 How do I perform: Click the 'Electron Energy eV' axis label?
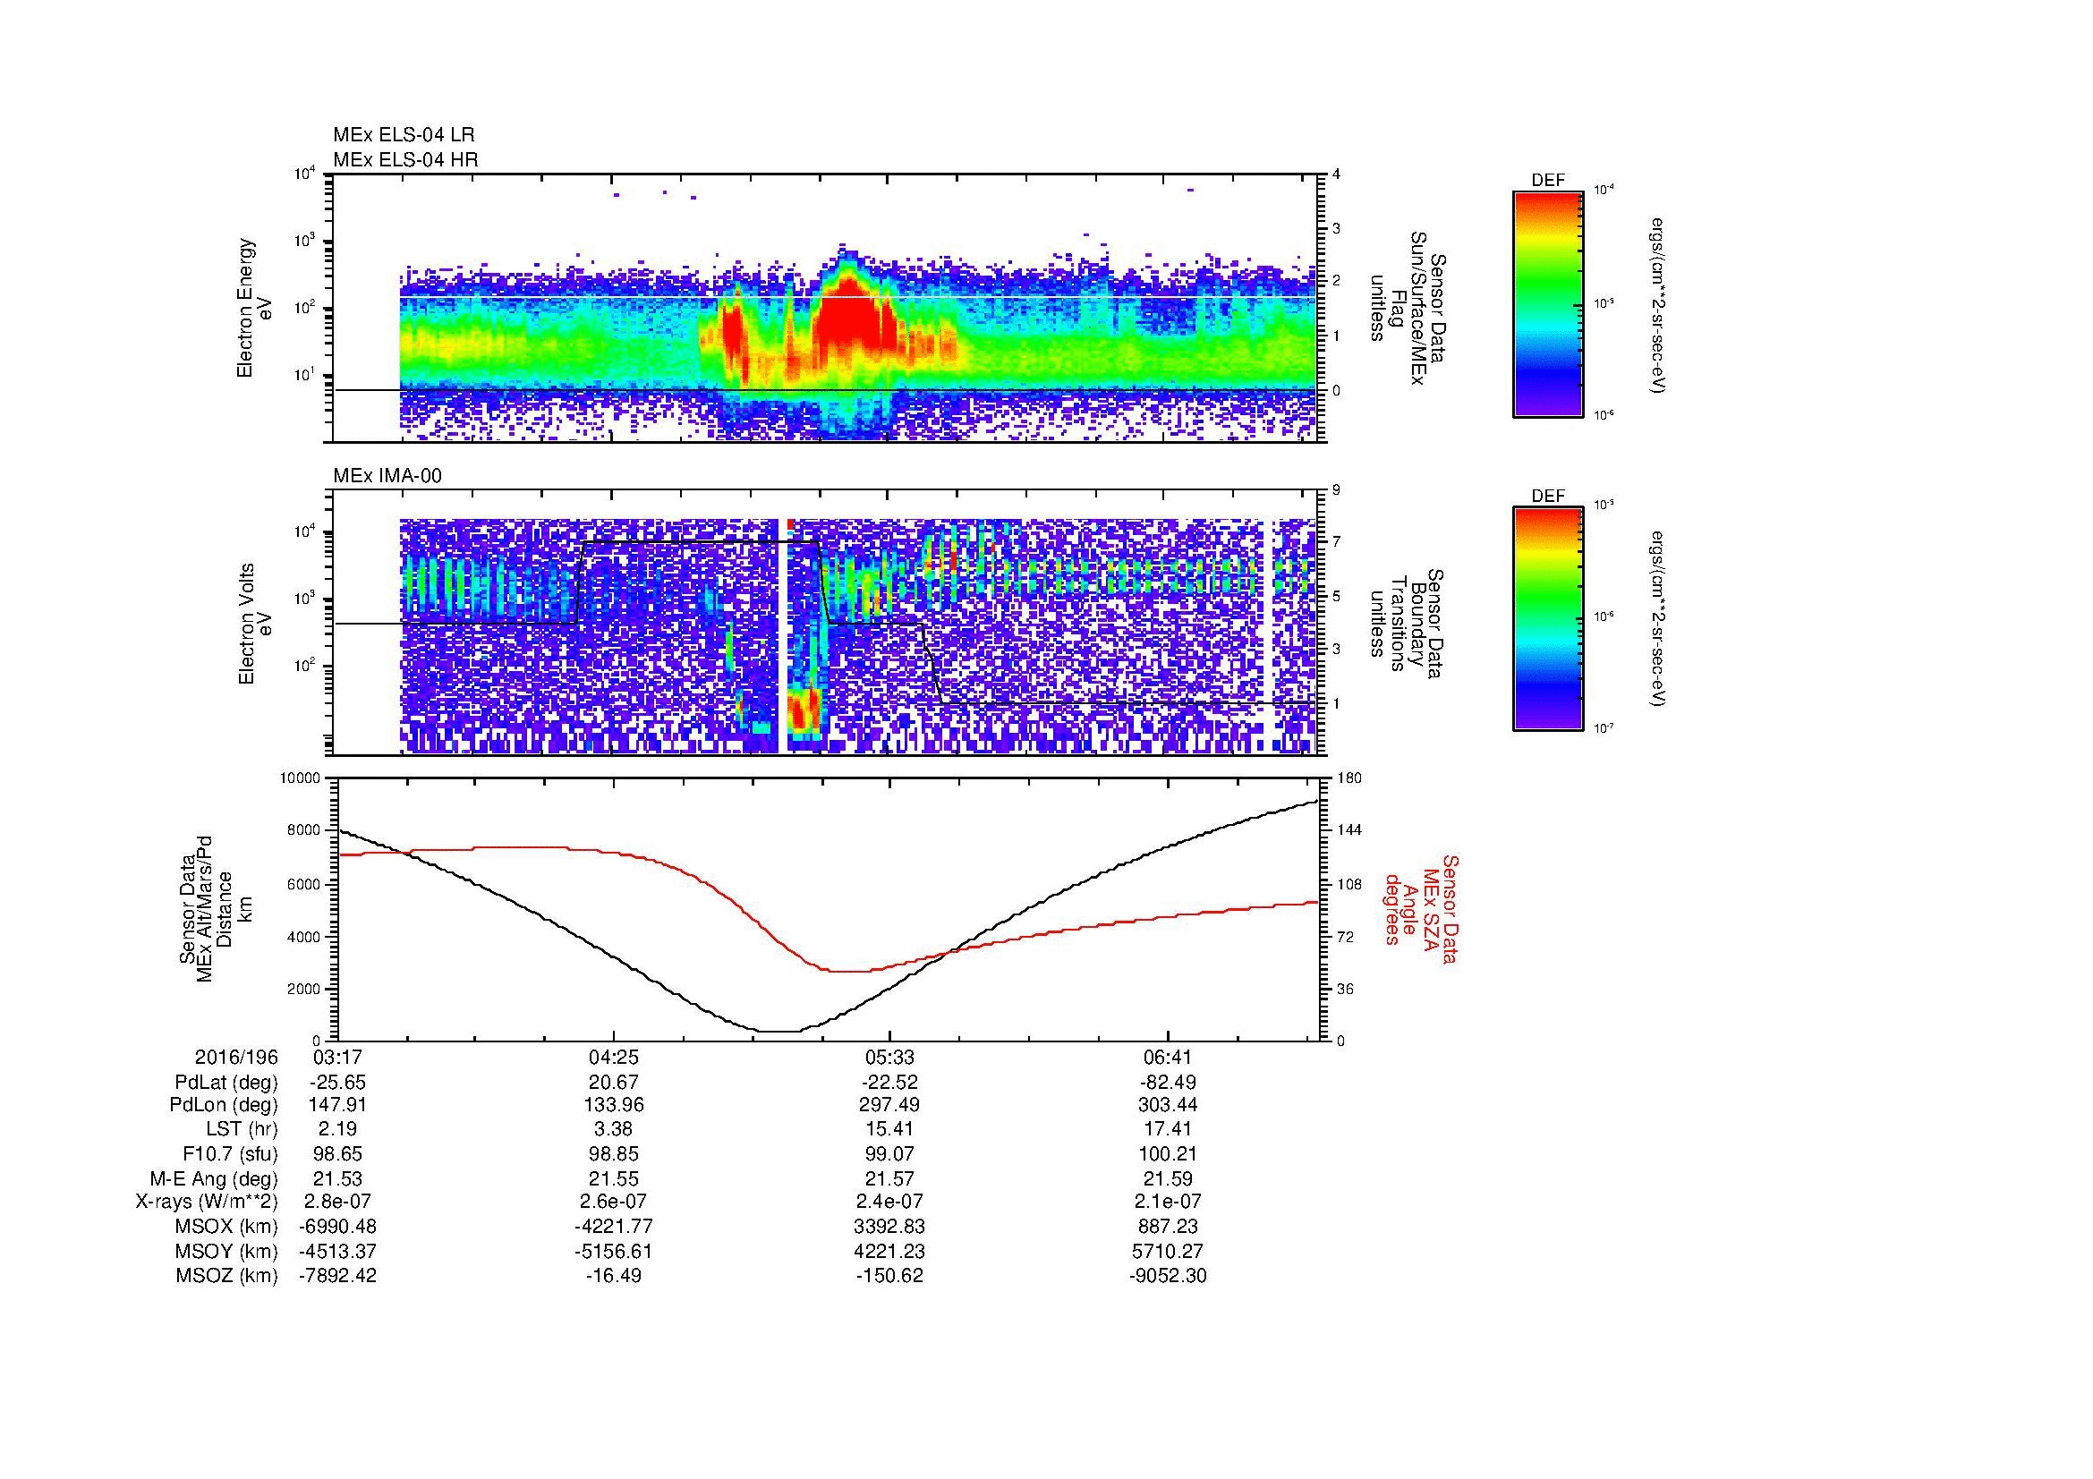255,308
